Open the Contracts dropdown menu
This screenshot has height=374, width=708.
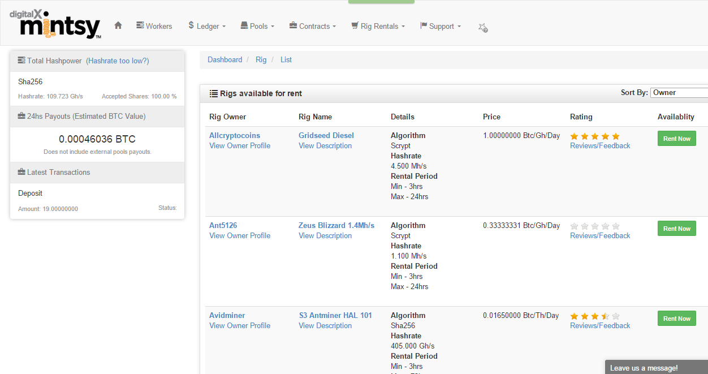coord(313,26)
